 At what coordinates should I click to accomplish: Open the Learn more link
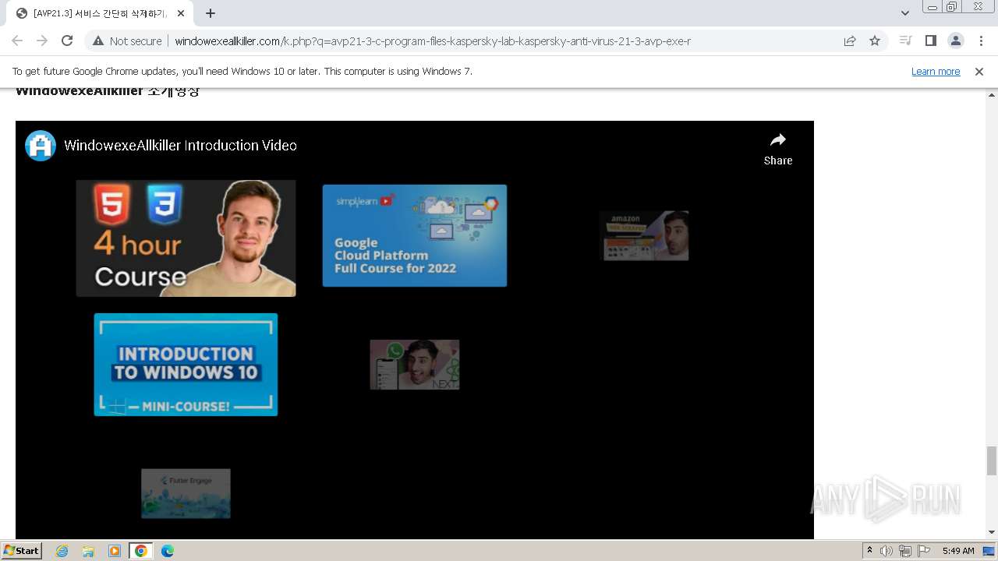tap(936, 72)
